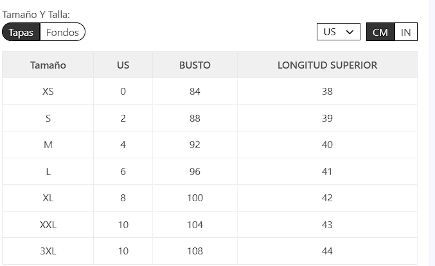Select the Tapas tab
Viewport: 435px width, 266px height.
point(21,32)
